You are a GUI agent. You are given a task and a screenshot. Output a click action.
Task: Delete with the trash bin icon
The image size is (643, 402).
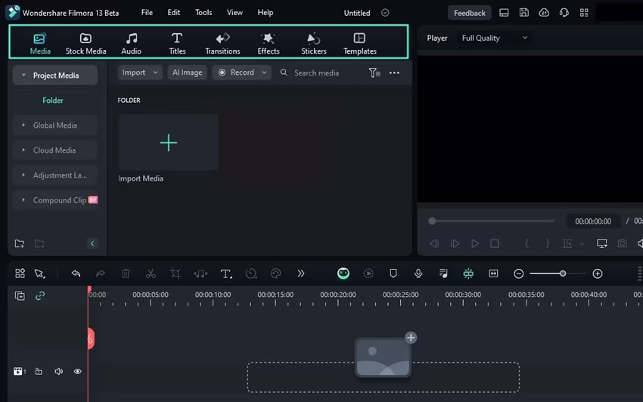[126, 274]
